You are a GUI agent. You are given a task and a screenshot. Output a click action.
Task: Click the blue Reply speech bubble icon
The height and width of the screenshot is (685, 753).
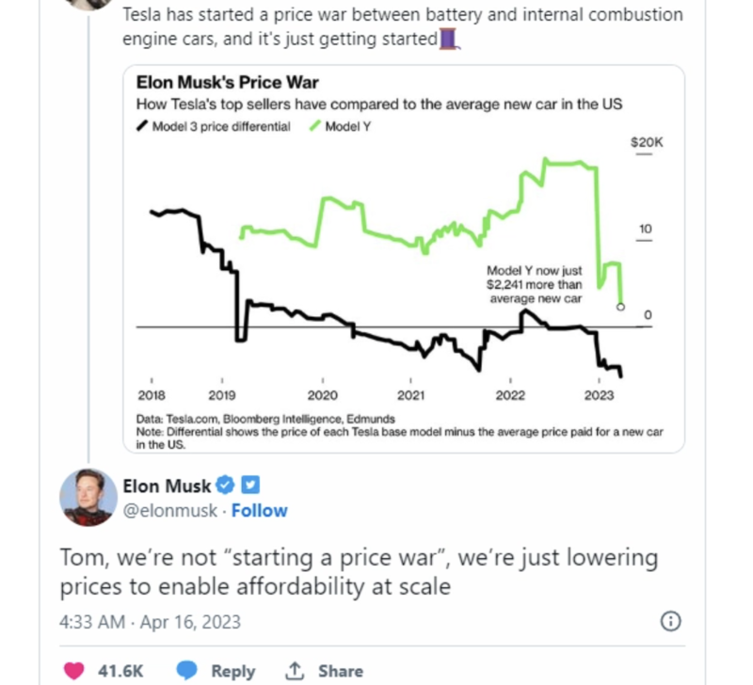point(186,671)
